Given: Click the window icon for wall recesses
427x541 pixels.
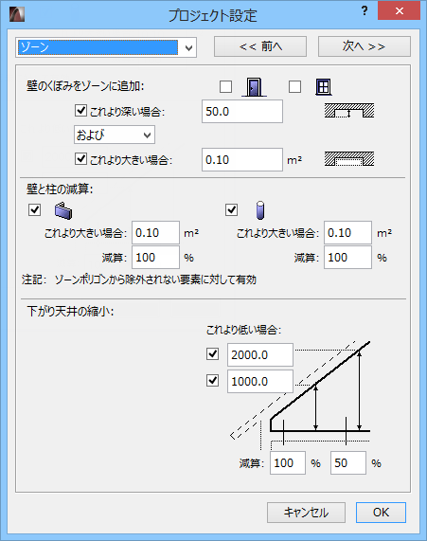Looking at the screenshot, I should 324,87.
